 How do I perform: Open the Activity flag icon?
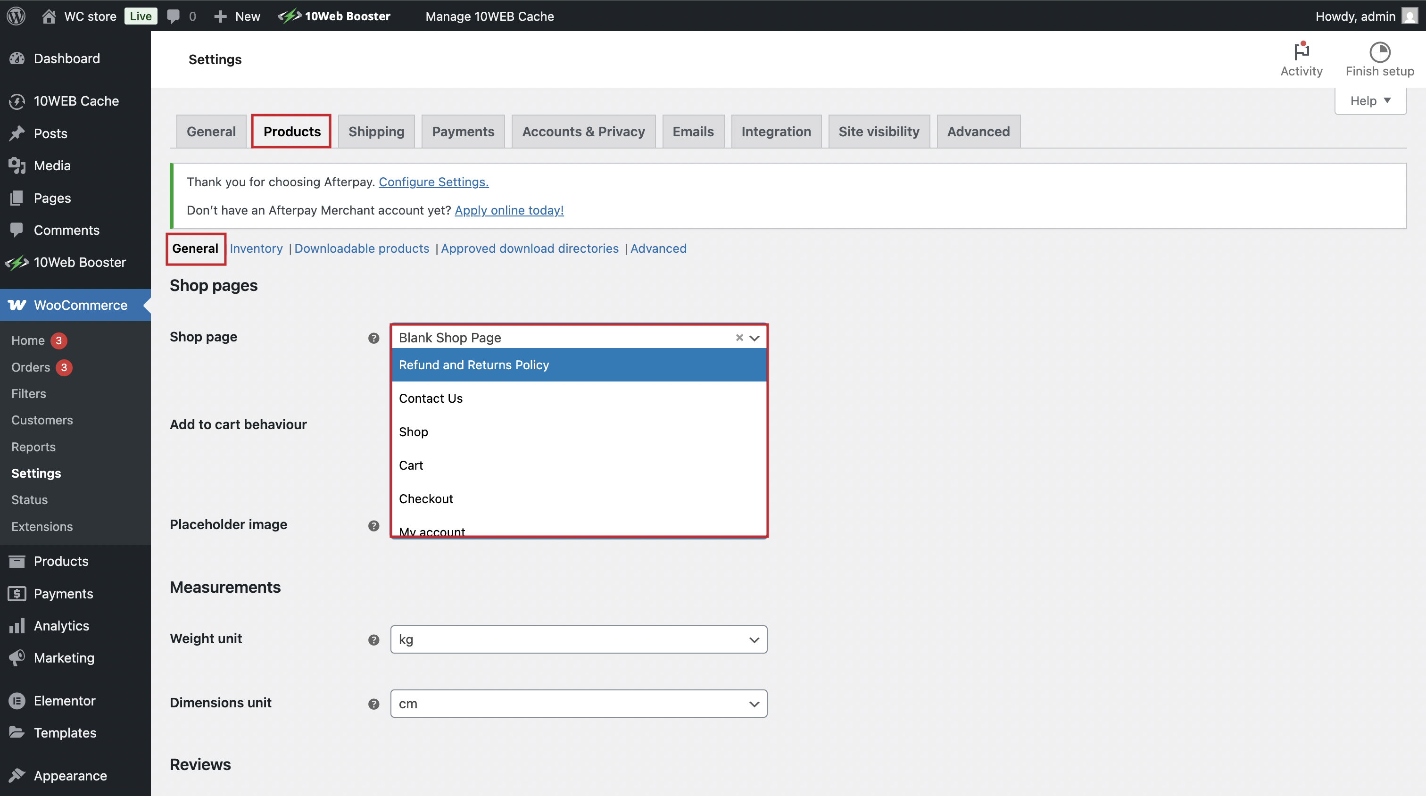(1301, 52)
